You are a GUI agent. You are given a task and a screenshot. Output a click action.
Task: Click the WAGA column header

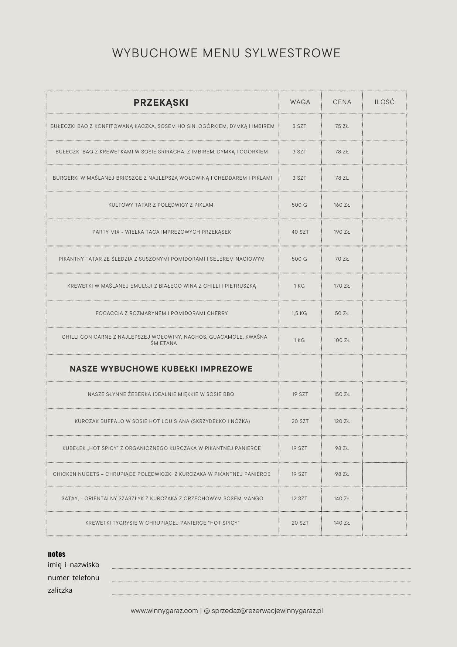(x=300, y=102)
